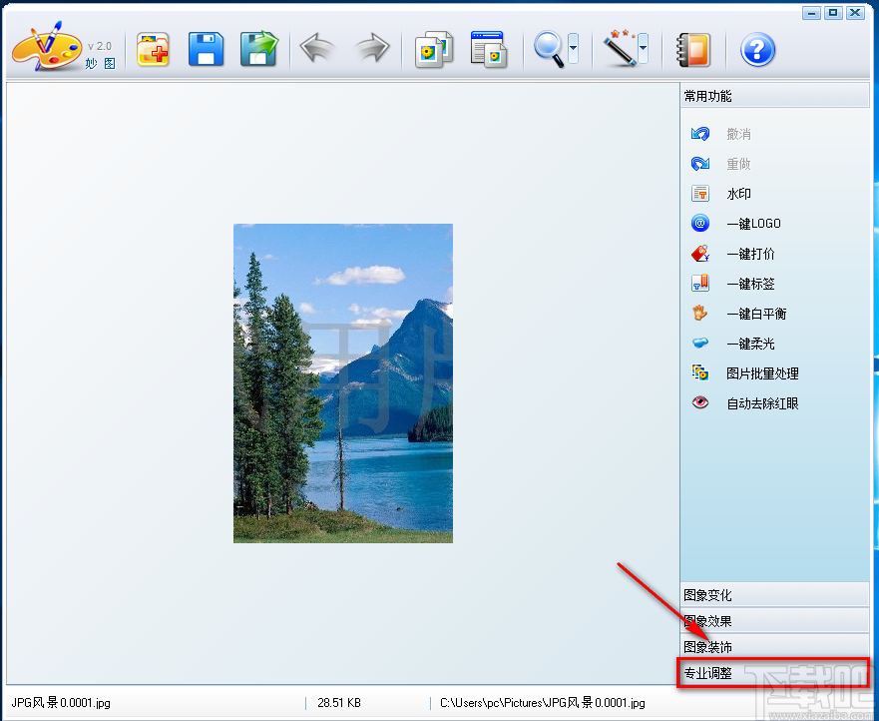Click the magnifier zoom tool
Viewport: 879px width, 721px height.
coord(549,49)
